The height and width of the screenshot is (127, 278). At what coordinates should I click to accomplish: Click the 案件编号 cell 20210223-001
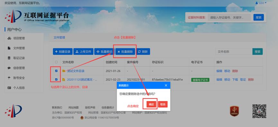(136, 80)
